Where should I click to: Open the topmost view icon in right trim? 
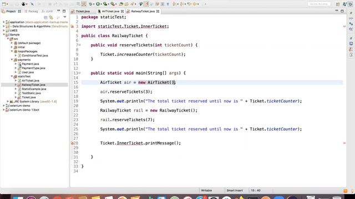[x=351, y=13]
